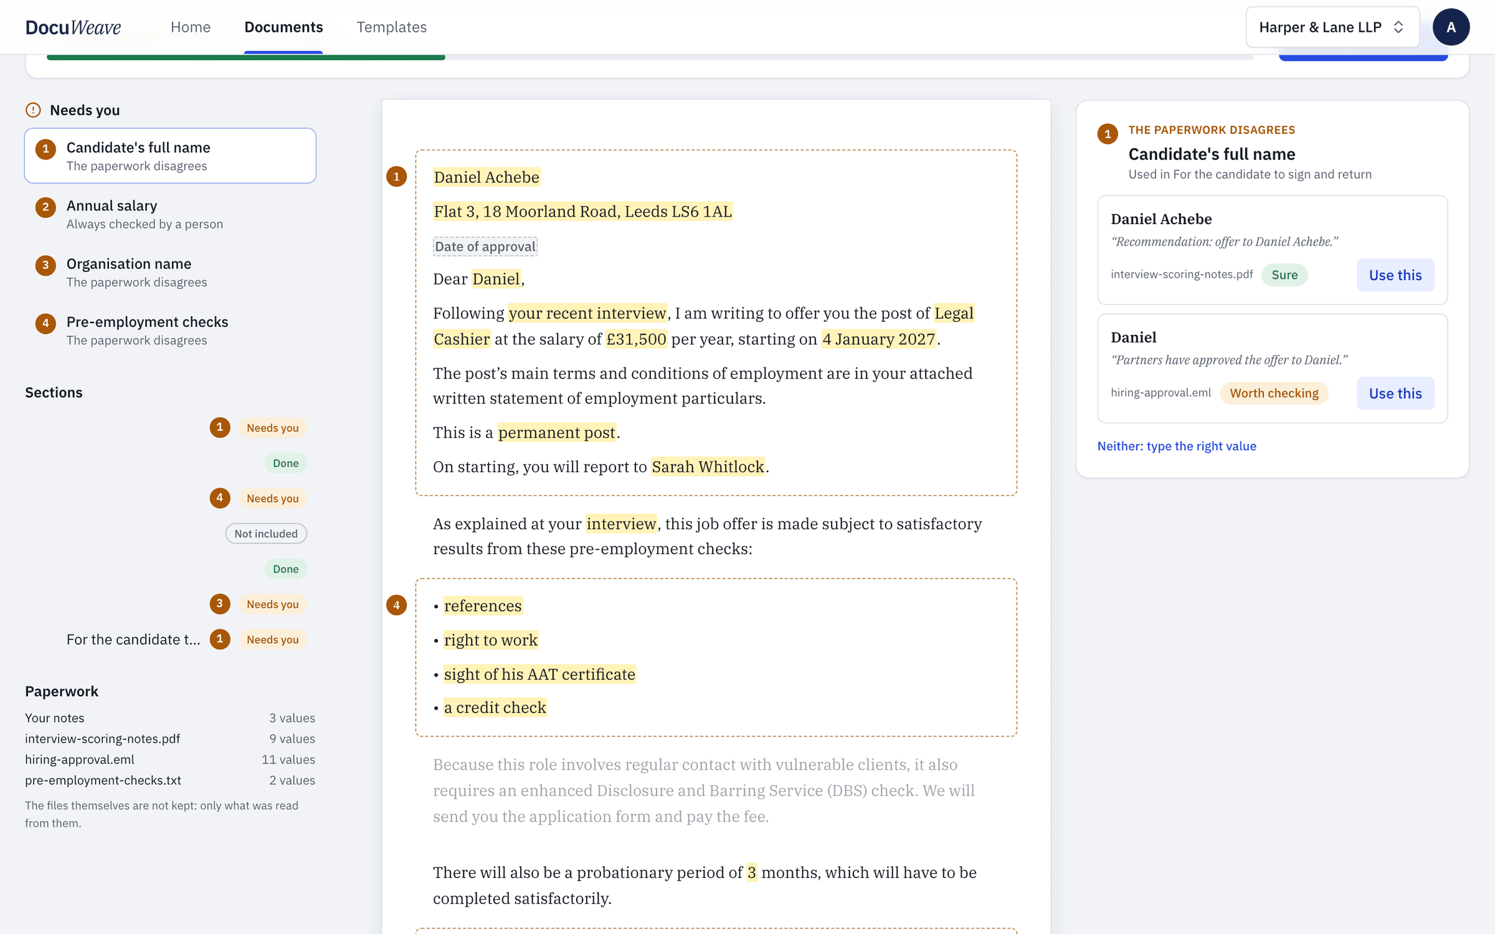This screenshot has width=1495, height=934.
Task: Click the highlighted sight of his AAT certificate item
Action: pyautogui.click(x=539, y=674)
